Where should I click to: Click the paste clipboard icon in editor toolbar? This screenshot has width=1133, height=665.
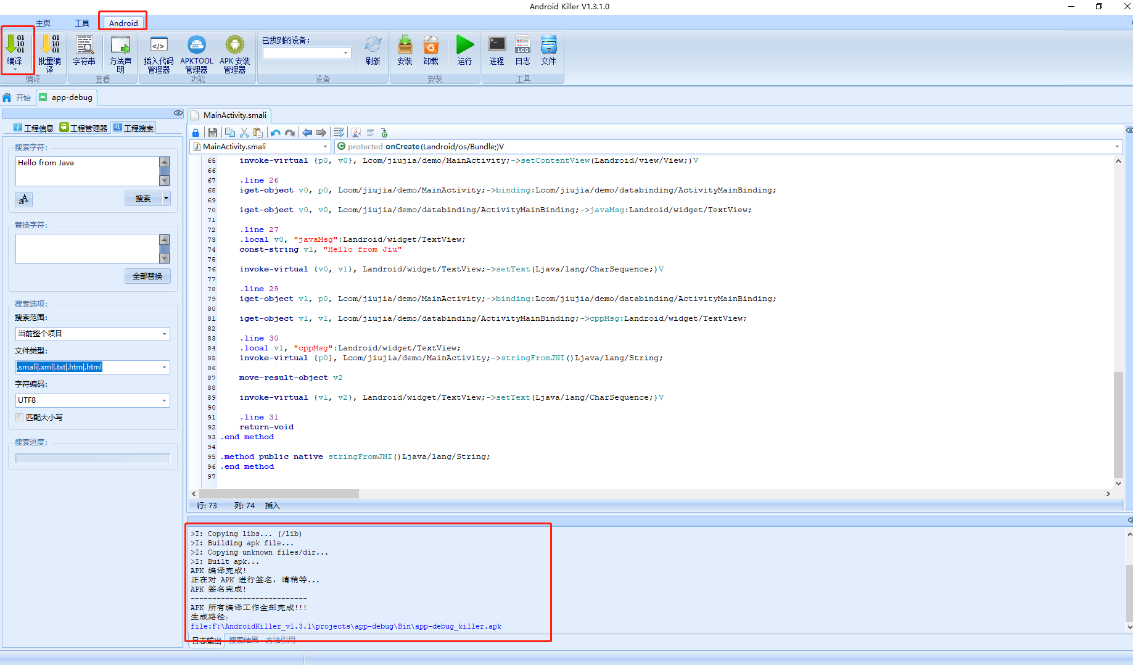[258, 133]
